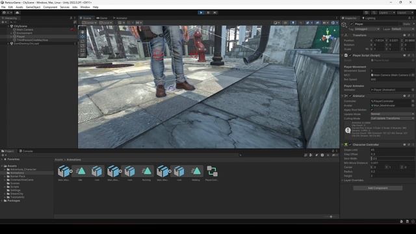Toggle hidden packages visibility count
Screen dimensions: 416x234
pyautogui.click(x=335, y=155)
